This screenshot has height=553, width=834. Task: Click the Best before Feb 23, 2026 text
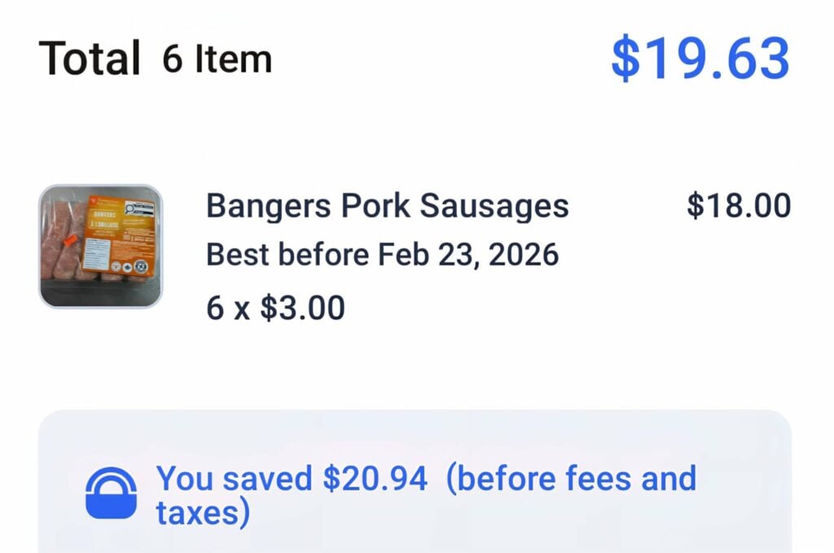(x=383, y=254)
